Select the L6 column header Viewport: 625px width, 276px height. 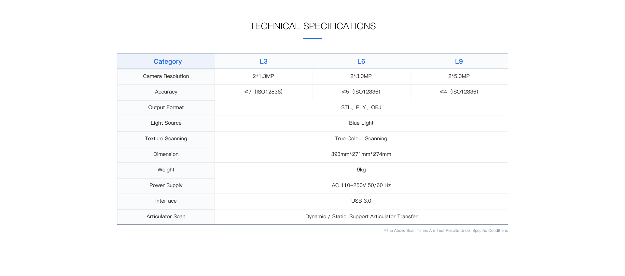coord(361,61)
